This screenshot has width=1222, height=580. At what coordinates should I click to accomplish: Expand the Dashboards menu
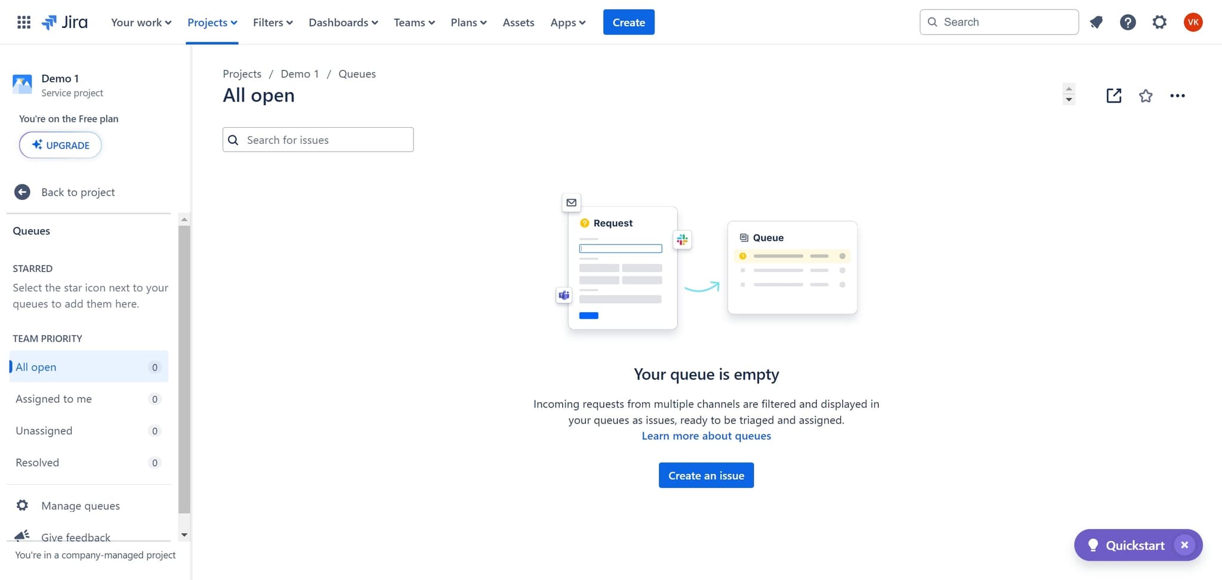343,22
